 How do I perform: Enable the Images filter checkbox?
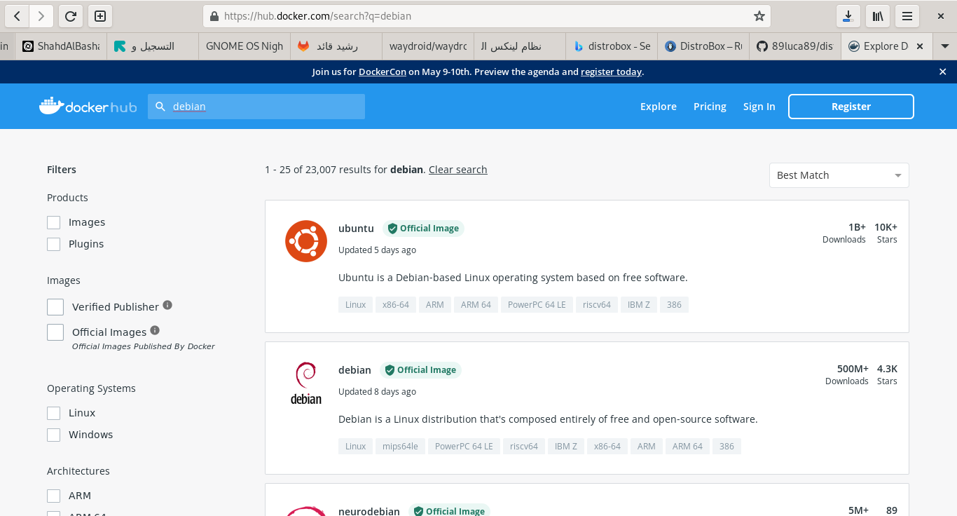53,222
